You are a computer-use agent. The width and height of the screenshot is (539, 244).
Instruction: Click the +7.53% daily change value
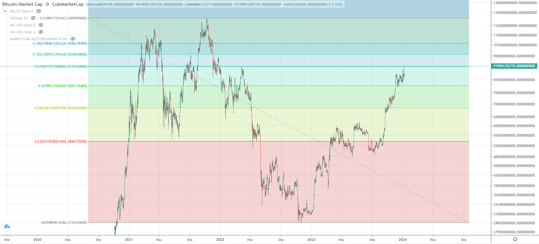pos(336,4)
